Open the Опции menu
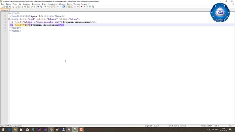235x132 pixels. pos(44,4)
